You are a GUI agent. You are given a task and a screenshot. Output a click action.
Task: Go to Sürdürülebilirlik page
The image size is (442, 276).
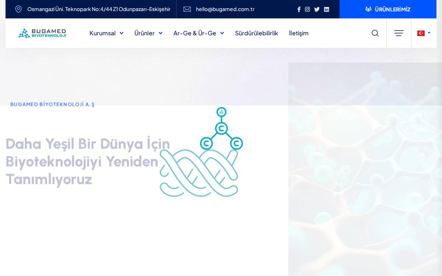point(256,33)
